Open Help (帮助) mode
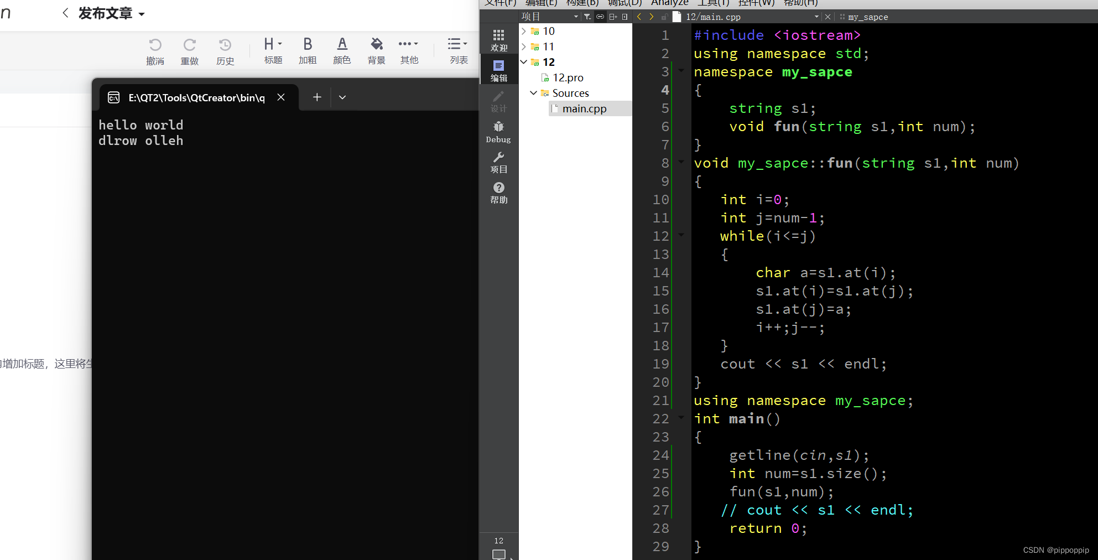 coord(498,193)
